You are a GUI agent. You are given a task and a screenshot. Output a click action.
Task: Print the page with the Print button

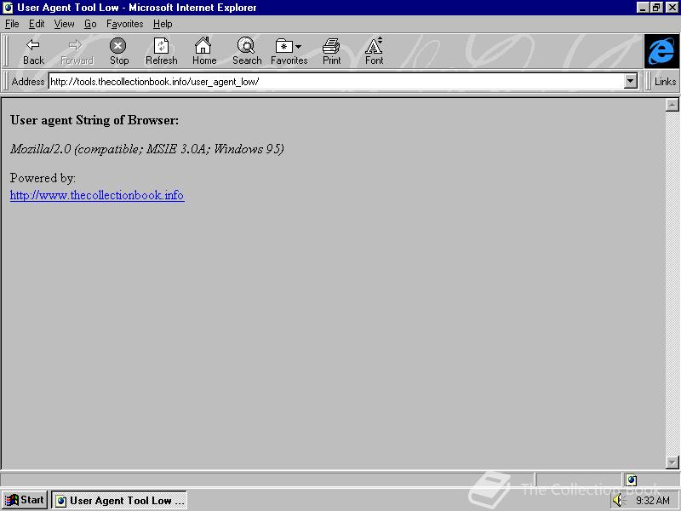click(331, 51)
